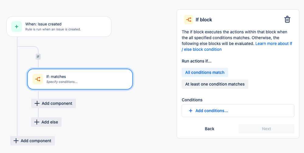This screenshot has width=304, height=153.
Task: Select the 'If: matches' condition card
Action: (80, 79)
